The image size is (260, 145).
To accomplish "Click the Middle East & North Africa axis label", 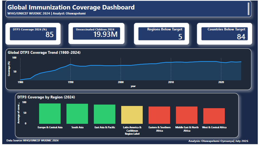I will (x=187, y=129).
